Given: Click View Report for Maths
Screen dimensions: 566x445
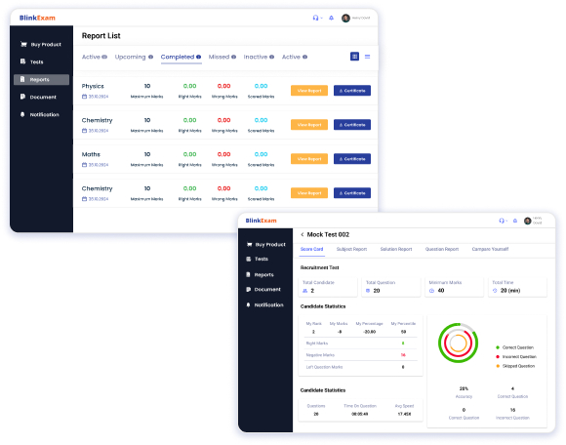Looking at the screenshot, I should pyautogui.click(x=309, y=159).
